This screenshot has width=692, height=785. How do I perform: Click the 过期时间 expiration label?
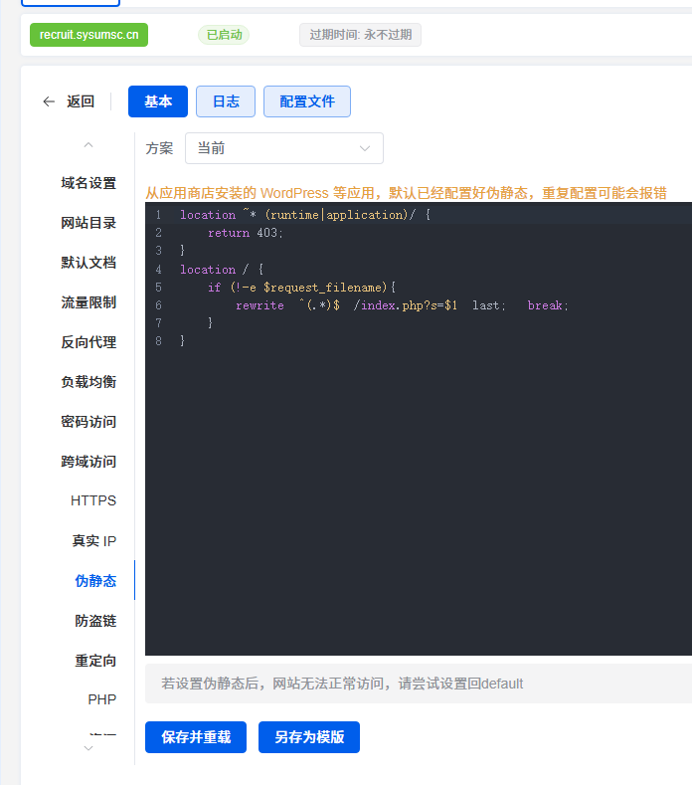[360, 35]
